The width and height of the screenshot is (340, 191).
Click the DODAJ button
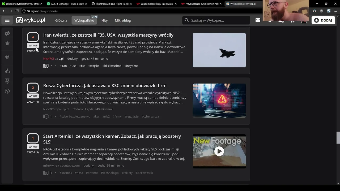[323, 20]
